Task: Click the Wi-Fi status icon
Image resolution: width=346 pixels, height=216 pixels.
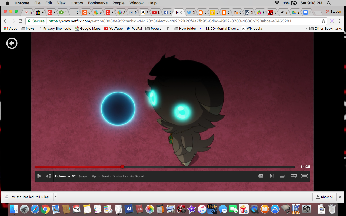Action: pos(277,3)
